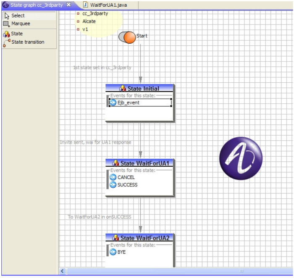
Task: Activate the State transition tool
Action: tap(27, 42)
